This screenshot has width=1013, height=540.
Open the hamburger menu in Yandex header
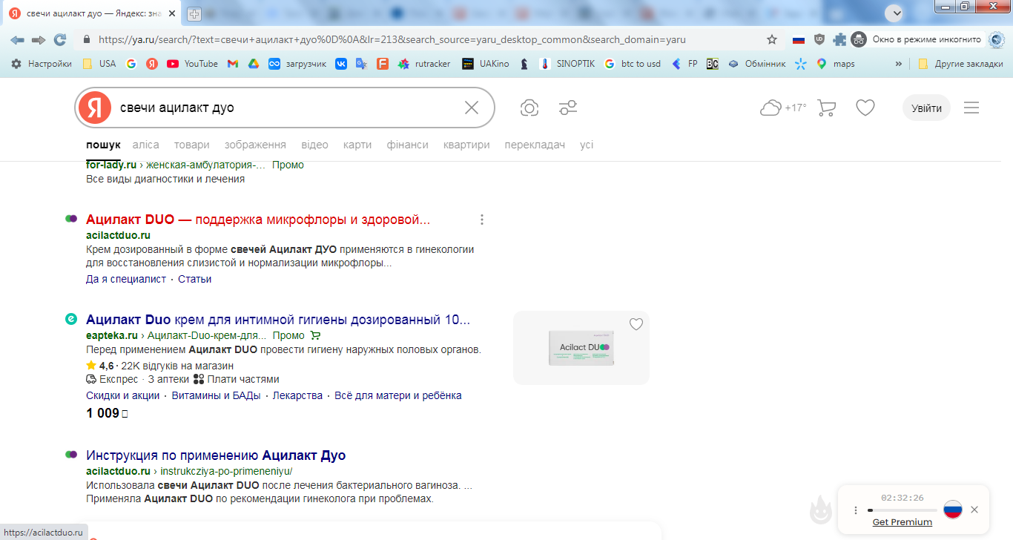(x=971, y=108)
